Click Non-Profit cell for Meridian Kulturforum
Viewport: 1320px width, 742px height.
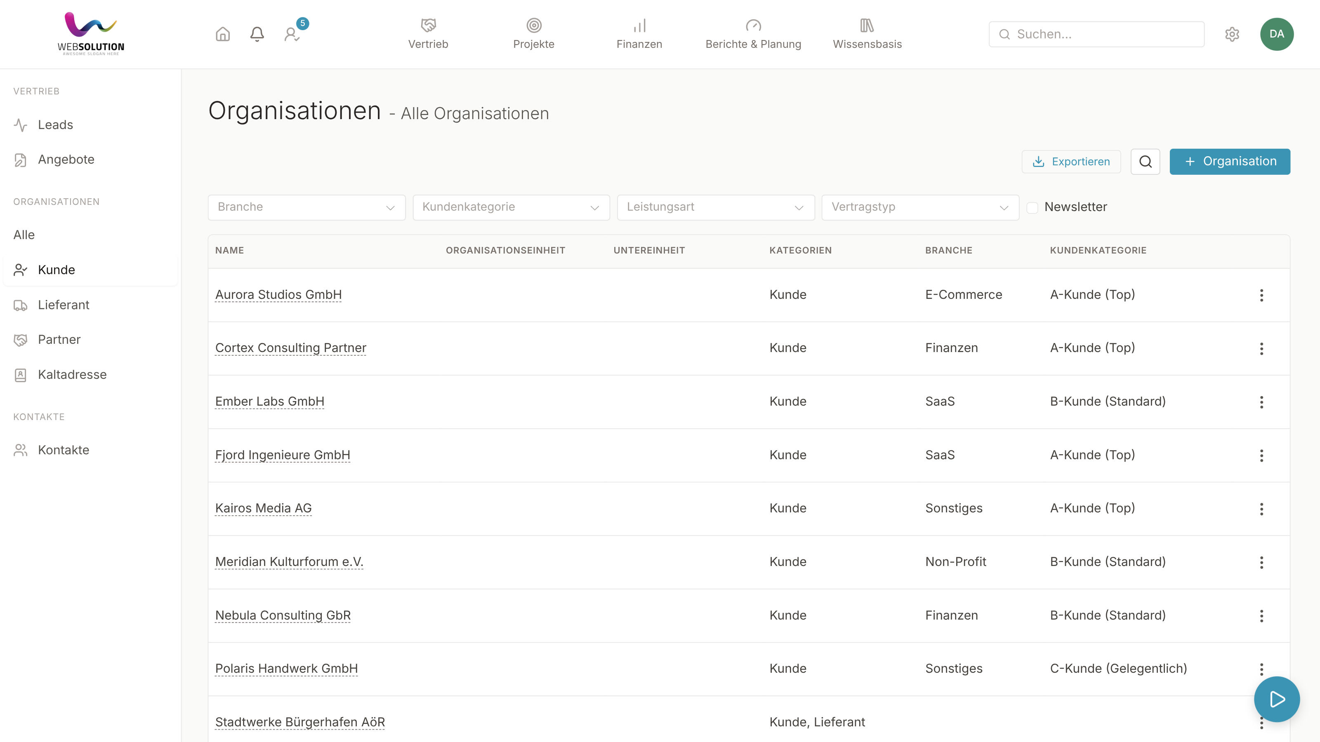[956, 562]
